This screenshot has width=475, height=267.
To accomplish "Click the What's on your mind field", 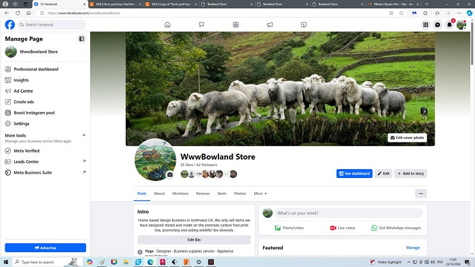I will [349, 213].
